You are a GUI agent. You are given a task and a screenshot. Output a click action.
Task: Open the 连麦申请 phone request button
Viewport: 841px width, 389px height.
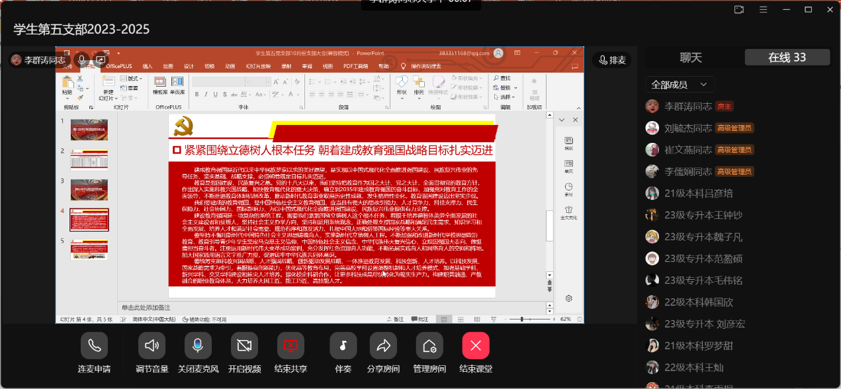click(94, 345)
